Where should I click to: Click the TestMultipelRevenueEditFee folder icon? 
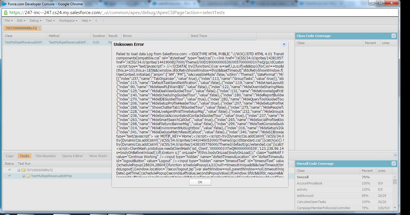point(28,176)
